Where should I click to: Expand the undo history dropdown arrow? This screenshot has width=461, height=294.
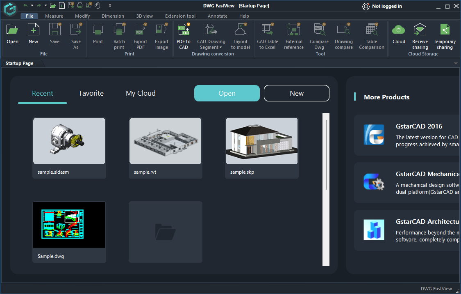(32, 5)
